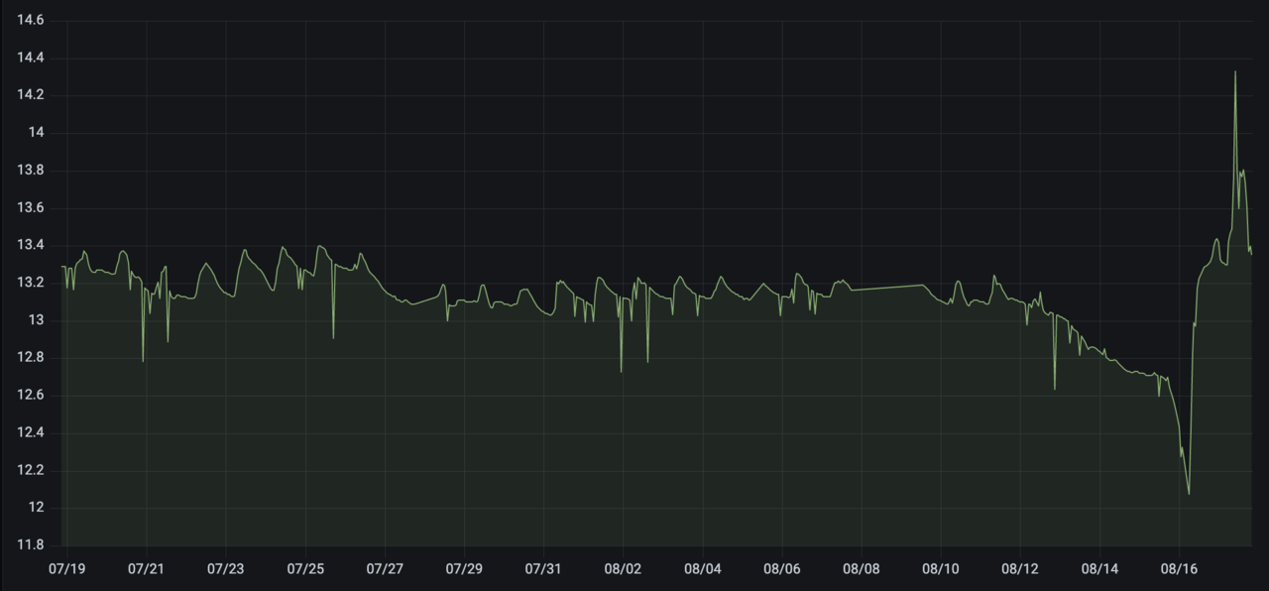Click the 08/12 date label
The width and height of the screenshot is (1269, 591).
pos(1020,569)
